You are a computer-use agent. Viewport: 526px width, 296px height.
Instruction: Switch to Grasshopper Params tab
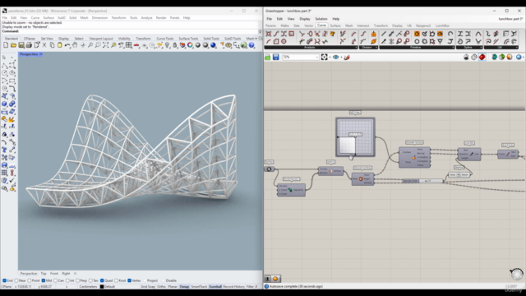270,25
